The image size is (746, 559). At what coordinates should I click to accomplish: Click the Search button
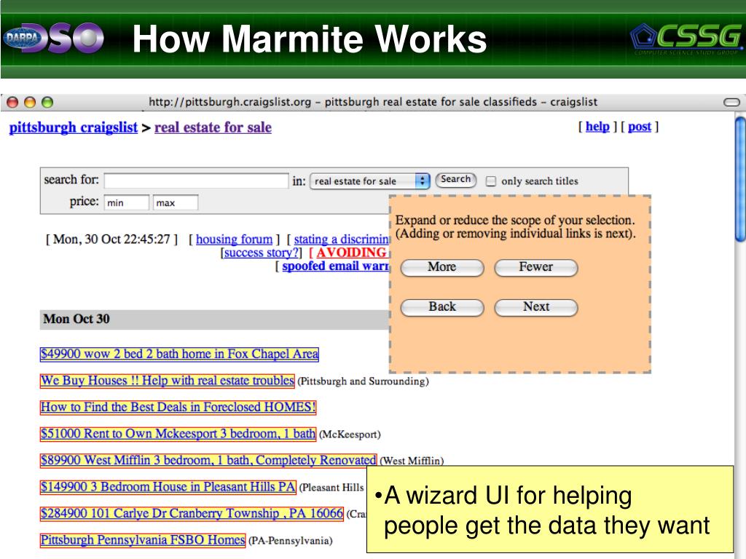tap(455, 180)
